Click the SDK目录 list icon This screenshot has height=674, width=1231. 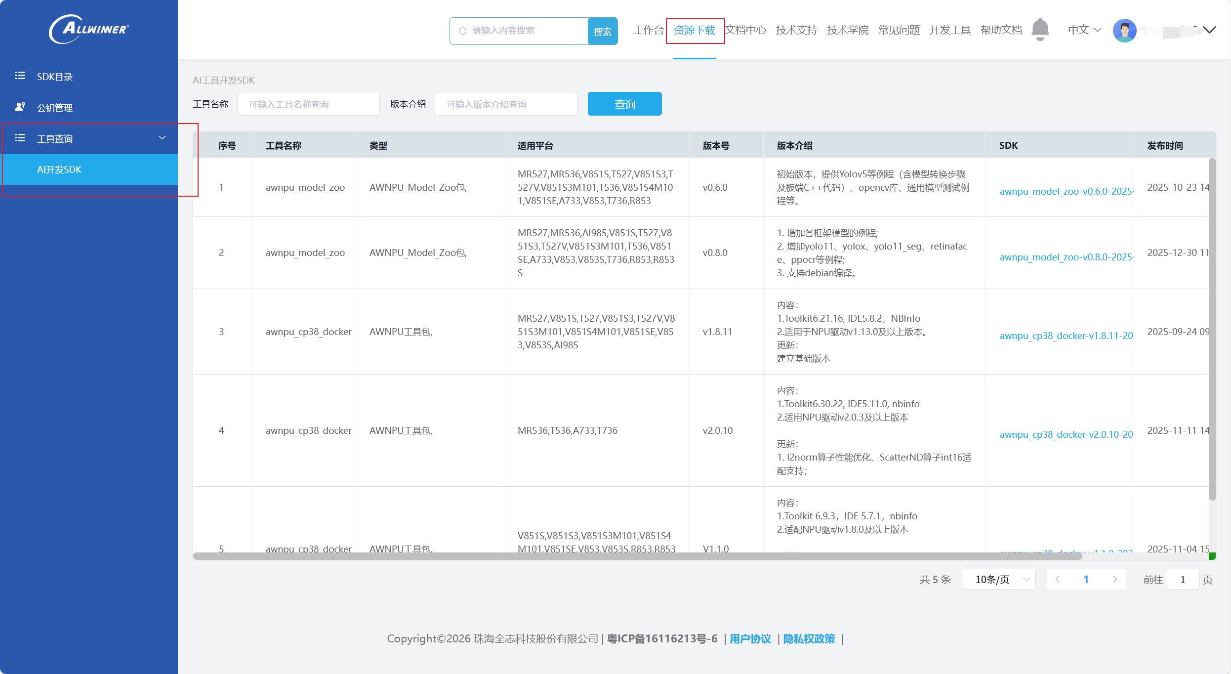click(x=20, y=76)
